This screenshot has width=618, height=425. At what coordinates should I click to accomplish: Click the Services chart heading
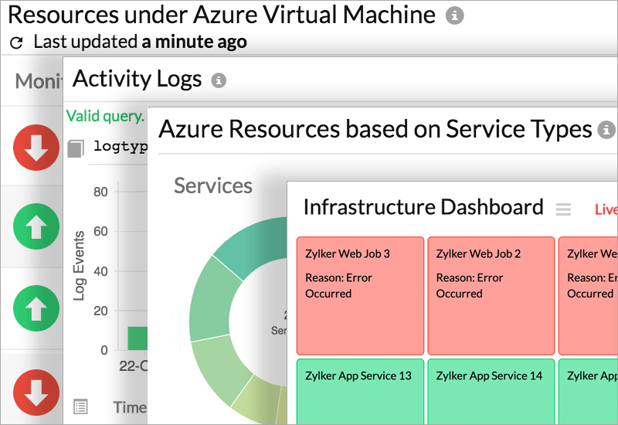pos(213,185)
